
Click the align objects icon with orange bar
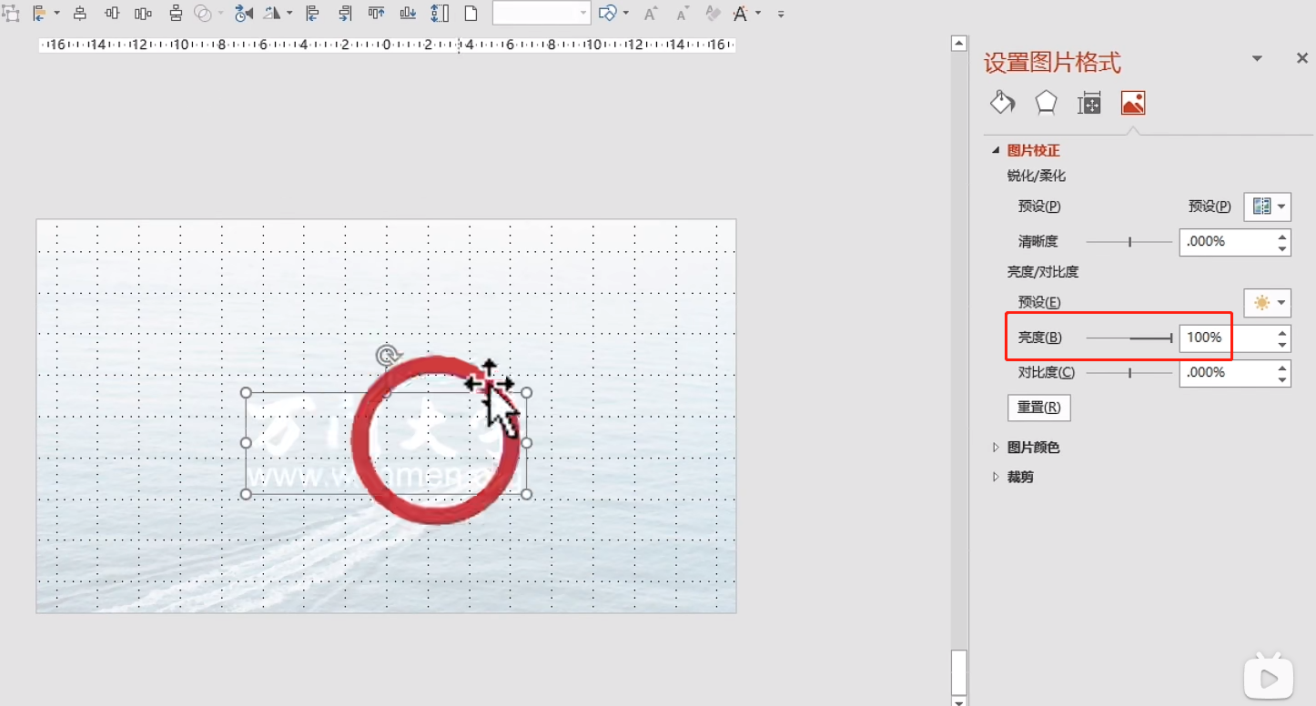[x=38, y=14]
